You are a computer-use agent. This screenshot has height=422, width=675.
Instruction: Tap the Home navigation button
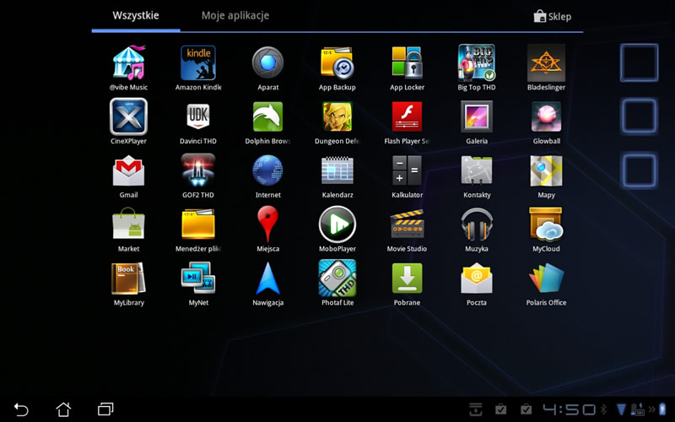point(63,409)
